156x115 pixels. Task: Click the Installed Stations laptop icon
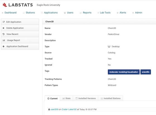point(102,98)
